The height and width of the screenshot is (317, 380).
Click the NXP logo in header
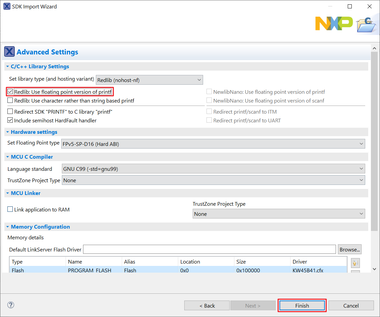click(334, 23)
